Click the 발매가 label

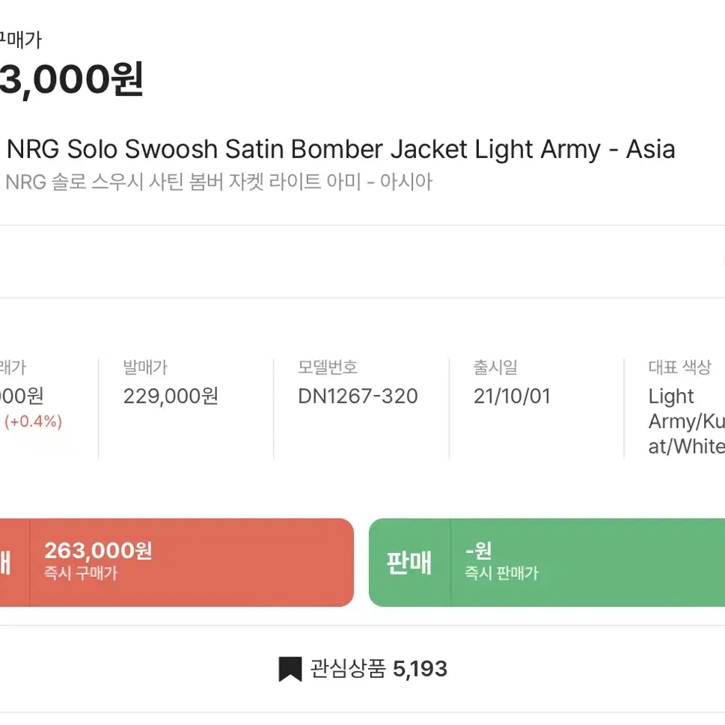[x=145, y=367]
